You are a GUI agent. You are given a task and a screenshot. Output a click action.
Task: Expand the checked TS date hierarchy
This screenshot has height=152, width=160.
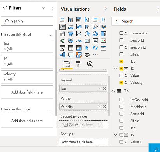point(116,68)
